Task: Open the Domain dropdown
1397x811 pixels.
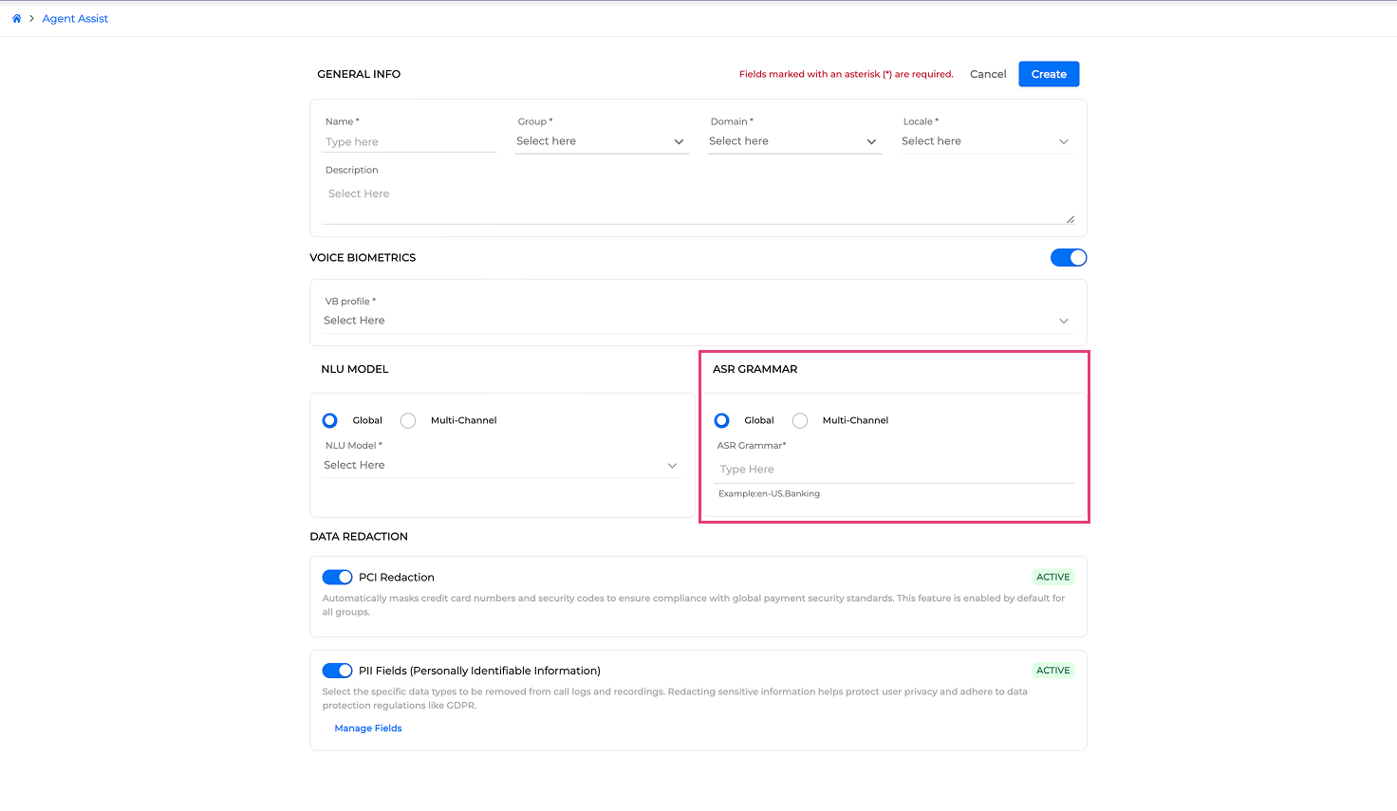Action: pos(794,141)
